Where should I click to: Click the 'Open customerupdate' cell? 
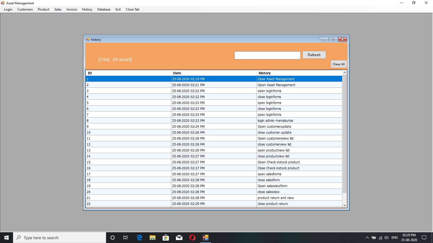coord(299,127)
